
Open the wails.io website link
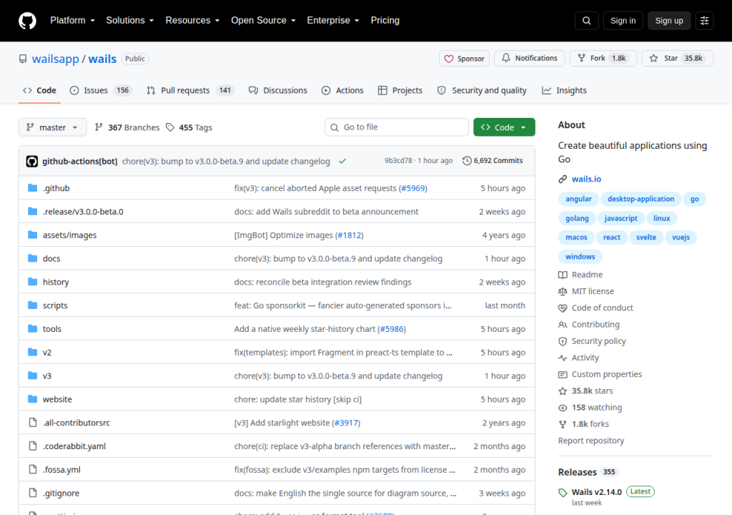pyautogui.click(x=586, y=179)
